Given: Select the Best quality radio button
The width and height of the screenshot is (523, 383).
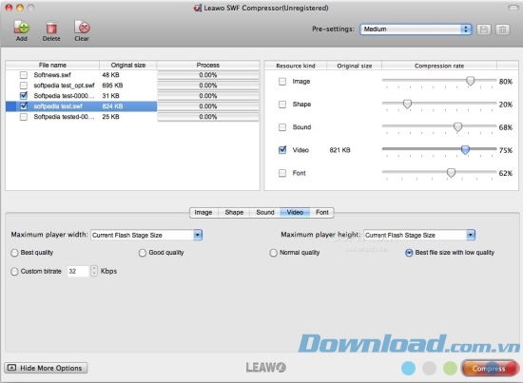Looking at the screenshot, I should tap(14, 253).
